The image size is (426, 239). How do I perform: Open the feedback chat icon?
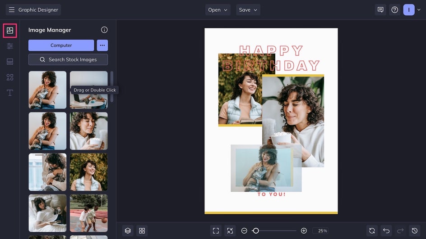click(380, 10)
